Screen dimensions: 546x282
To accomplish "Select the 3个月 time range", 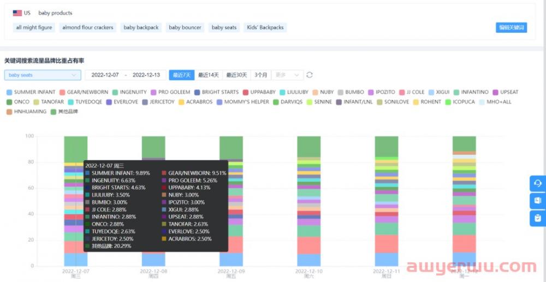I will 261,75.
